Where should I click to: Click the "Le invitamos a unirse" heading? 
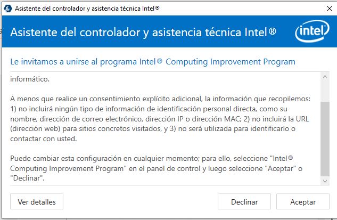153,62
